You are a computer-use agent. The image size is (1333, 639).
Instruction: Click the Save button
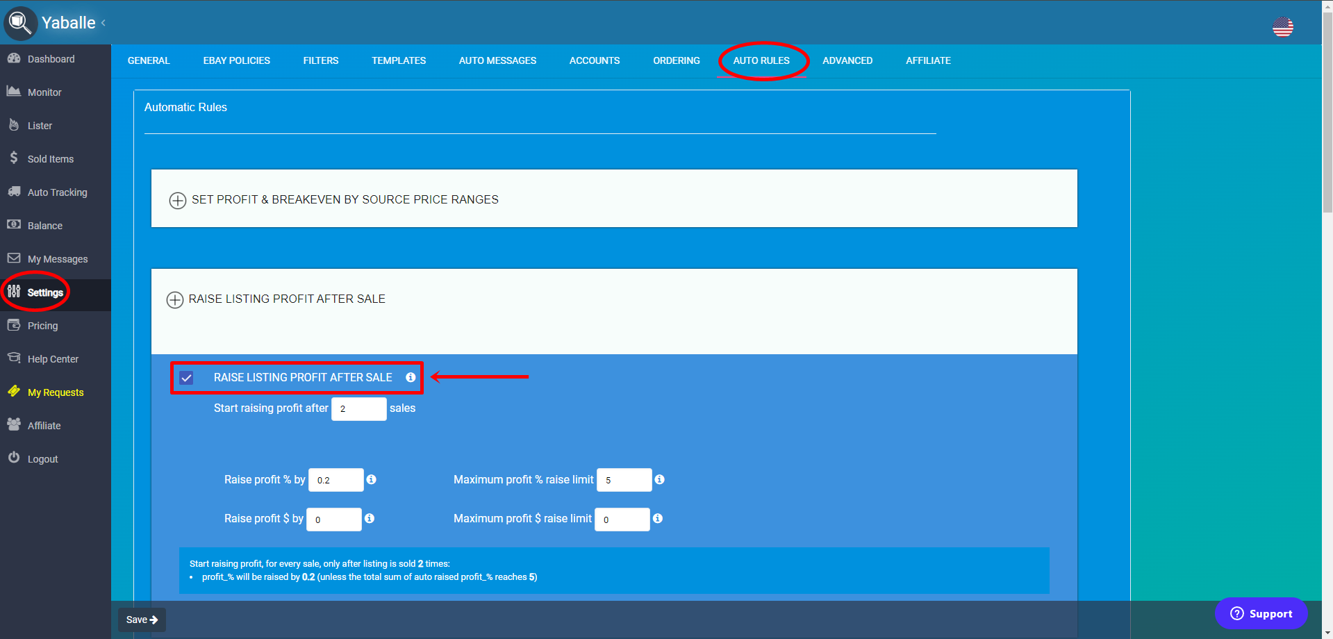coord(142,620)
